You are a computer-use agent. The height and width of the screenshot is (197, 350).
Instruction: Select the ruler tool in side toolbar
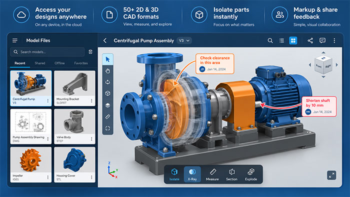pos(107,116)
